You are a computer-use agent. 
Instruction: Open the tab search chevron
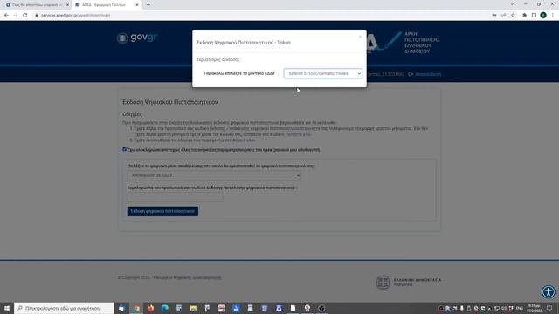pos(513,4)
